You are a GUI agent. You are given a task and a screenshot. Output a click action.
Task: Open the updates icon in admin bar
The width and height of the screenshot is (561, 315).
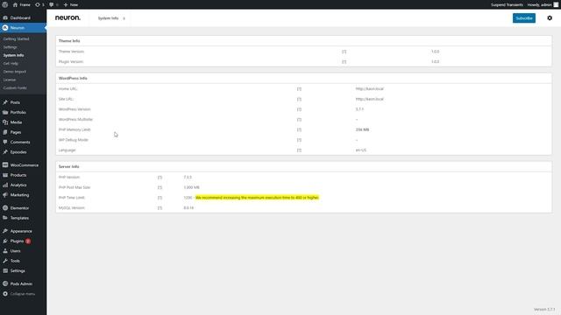(x=38, y=4)
